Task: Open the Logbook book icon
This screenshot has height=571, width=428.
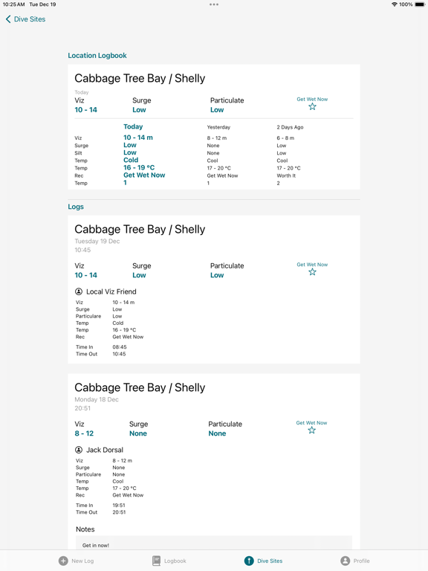Action: click(x=156, y=561)
